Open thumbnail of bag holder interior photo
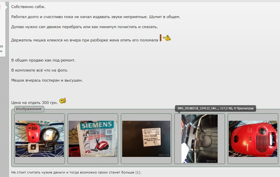 point(200,139)
